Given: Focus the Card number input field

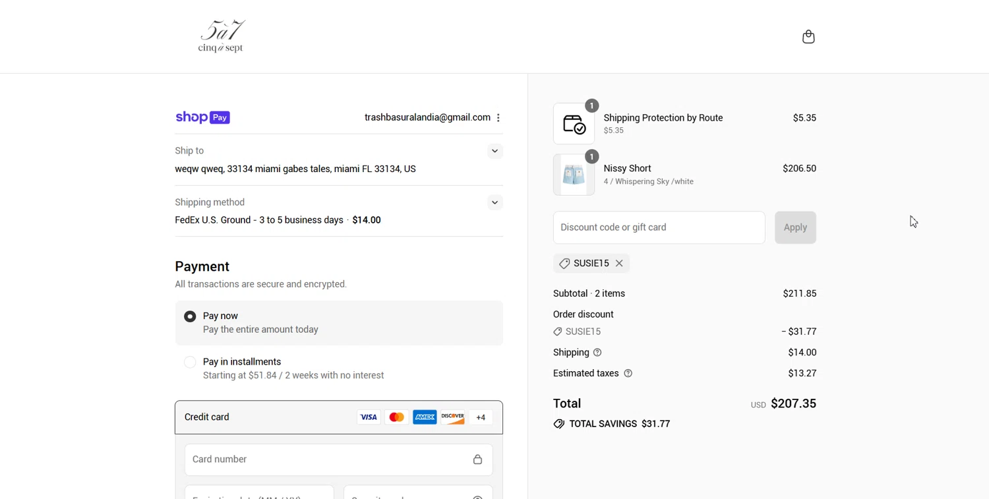Looking at the screenshot, I should pyautogui.click(x=339, y=459).
